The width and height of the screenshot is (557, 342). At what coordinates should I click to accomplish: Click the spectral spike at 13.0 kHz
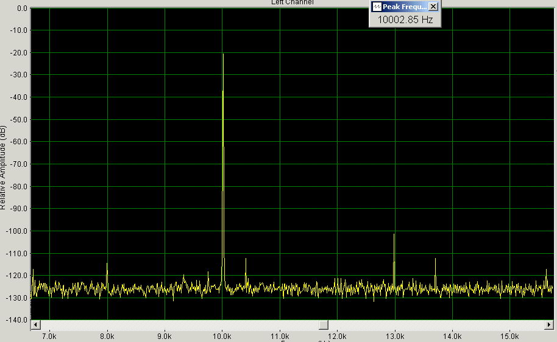click(394, 235)
